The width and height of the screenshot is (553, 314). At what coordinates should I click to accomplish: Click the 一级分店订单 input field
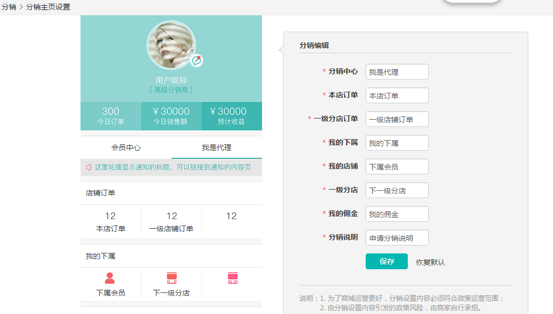click(397, 119)
